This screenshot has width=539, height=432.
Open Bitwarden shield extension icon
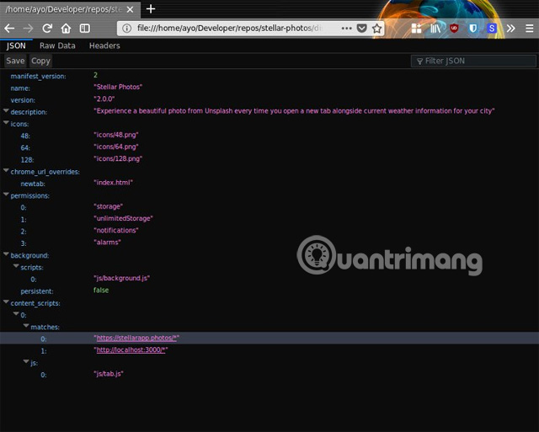click(473, 28)
